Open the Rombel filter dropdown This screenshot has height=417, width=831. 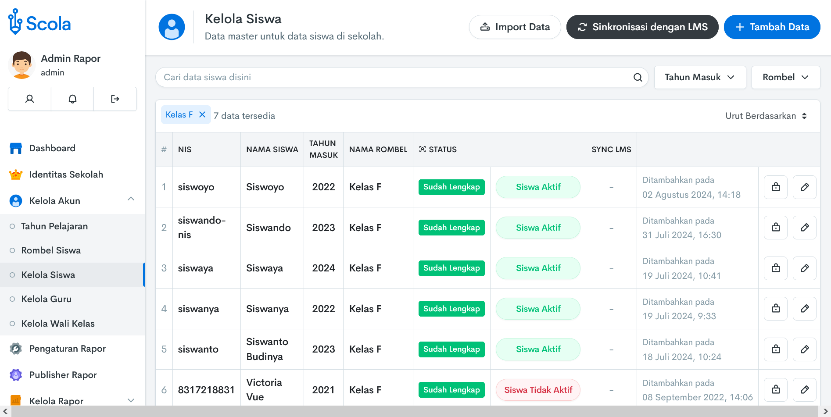pyautogui.click(x=785, y=78)
